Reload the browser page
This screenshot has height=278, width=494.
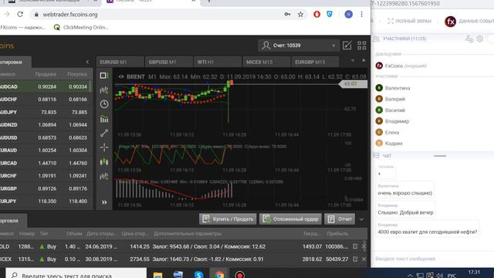20,14
